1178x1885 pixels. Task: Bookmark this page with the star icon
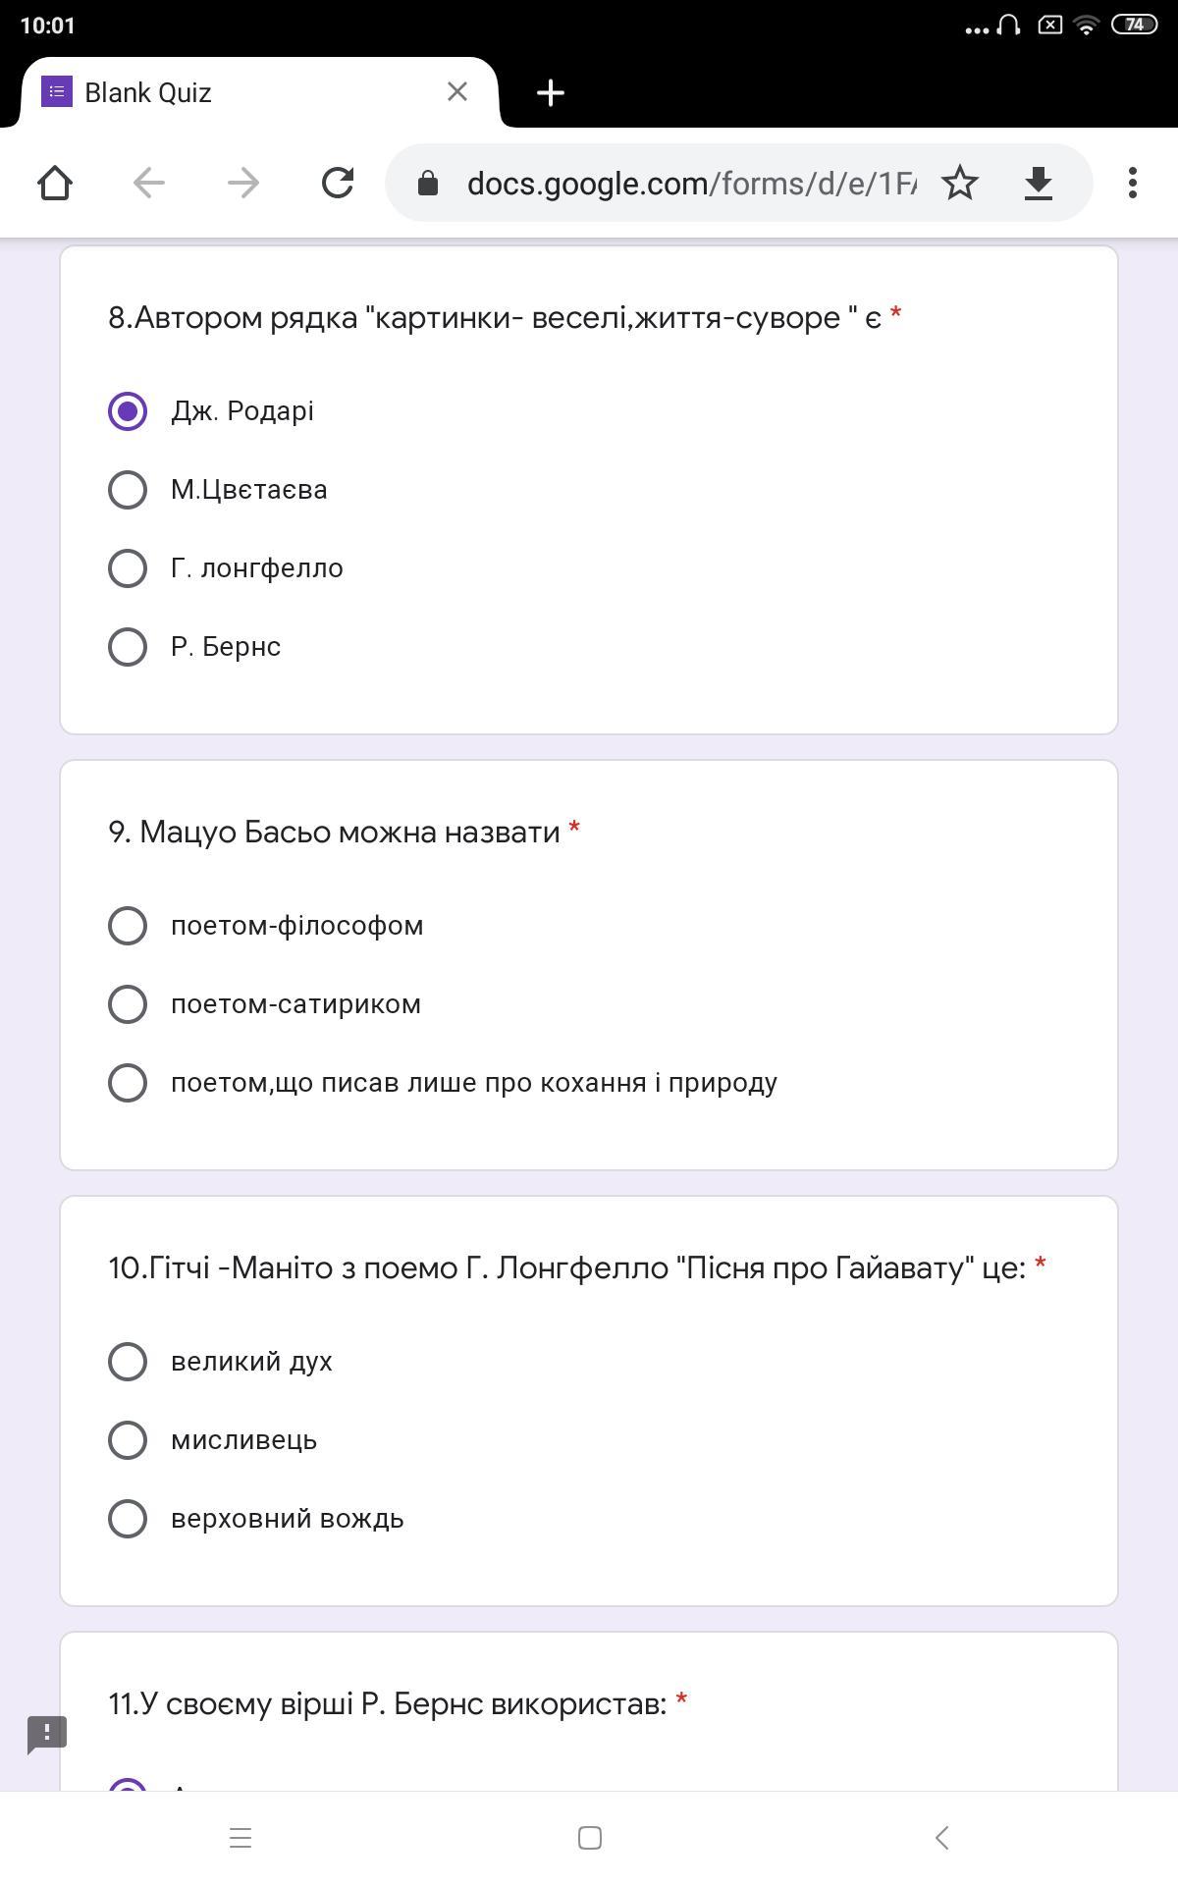[x=959, y=183]
